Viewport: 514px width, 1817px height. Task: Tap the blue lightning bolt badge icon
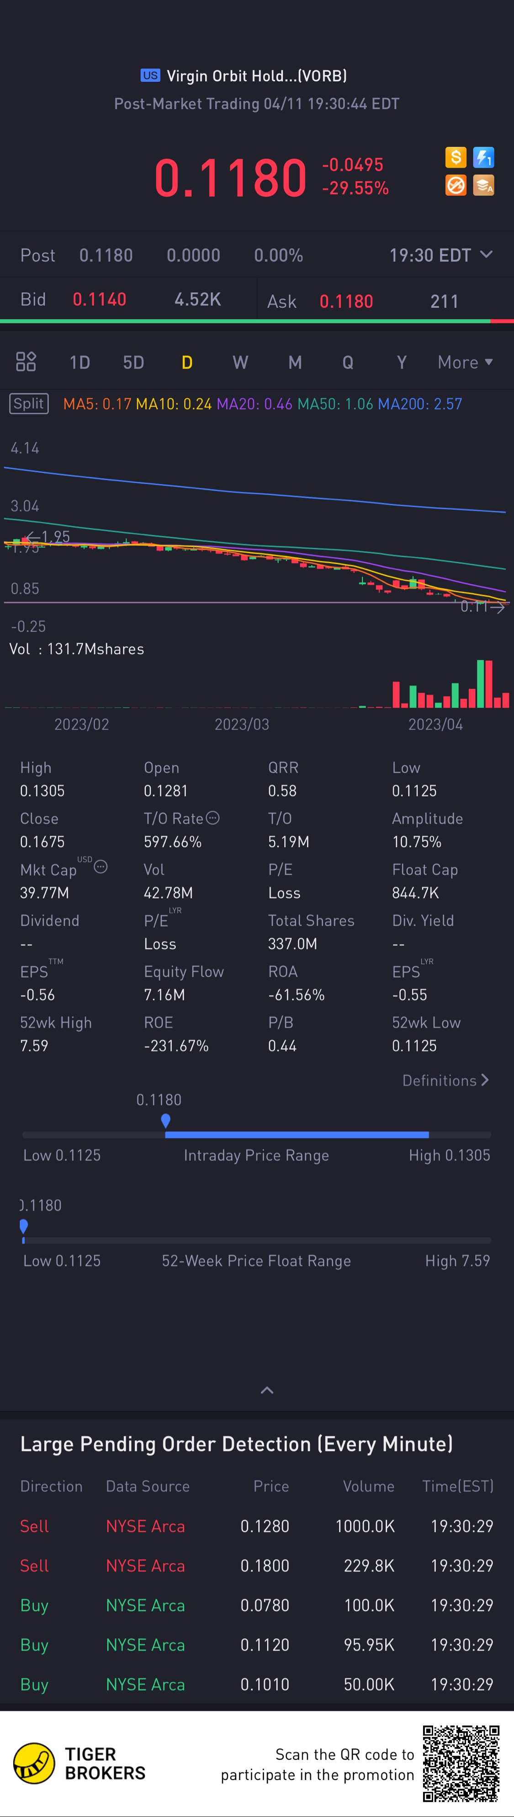(x=484, y=156)
